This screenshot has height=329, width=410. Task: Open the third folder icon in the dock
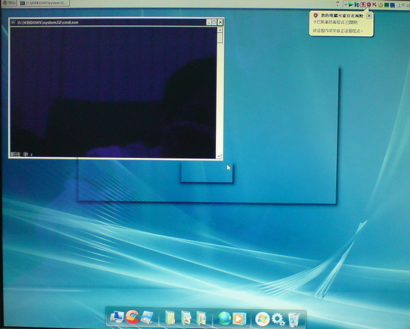click(x=202, y=318)
